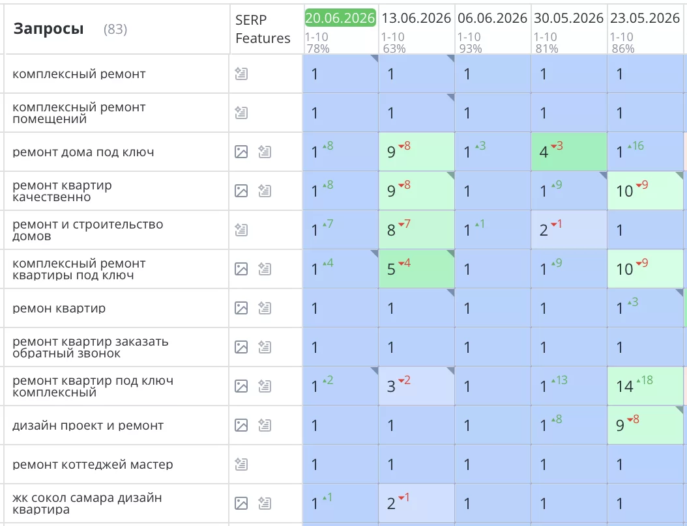687x526 pixels.
Task: Select the highlighted 20.06.2026 date column
Action: [340, 18]
